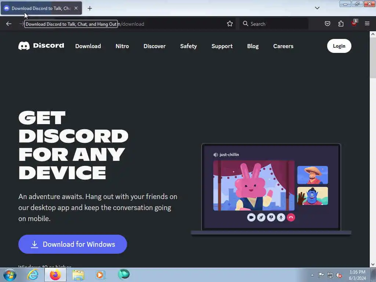
Task: Click the pink bunny video thumbnail
Action: click(x=254, y=185)
